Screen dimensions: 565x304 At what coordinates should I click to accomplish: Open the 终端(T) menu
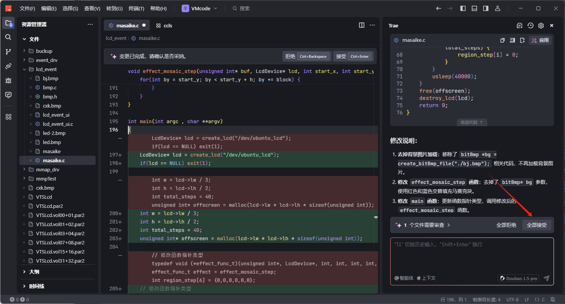tap(136, 8)
